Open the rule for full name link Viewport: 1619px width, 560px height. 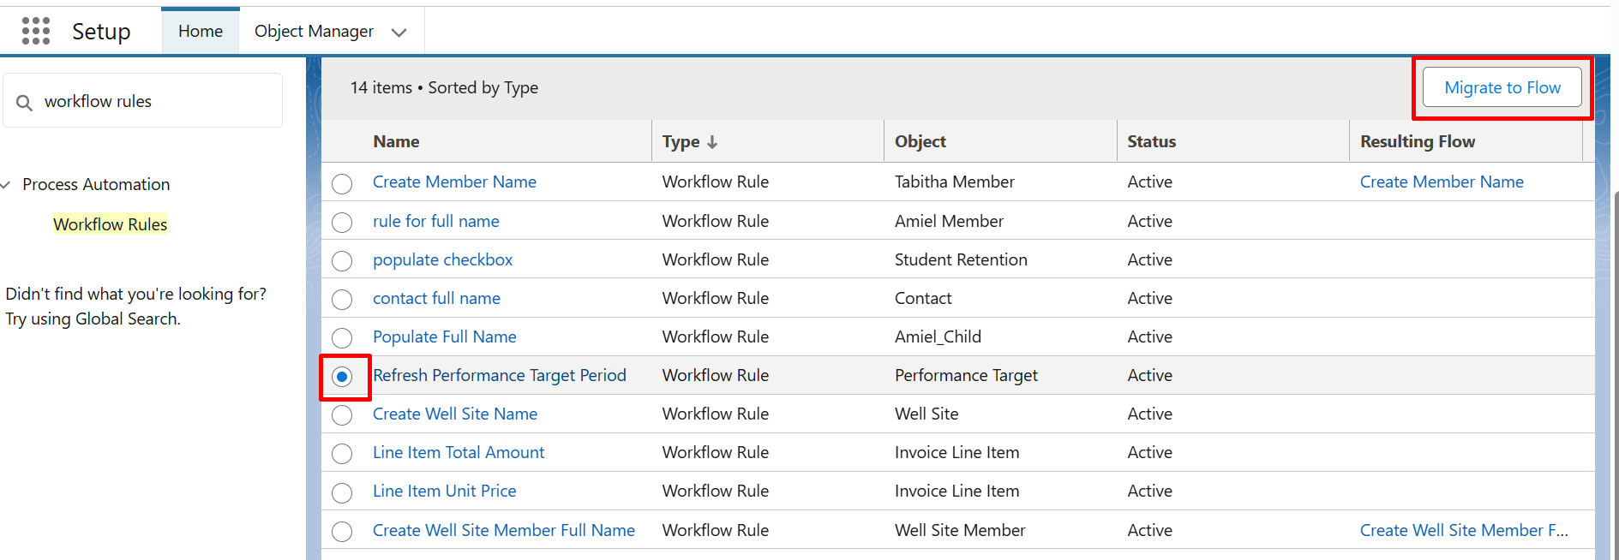(435, 221)
